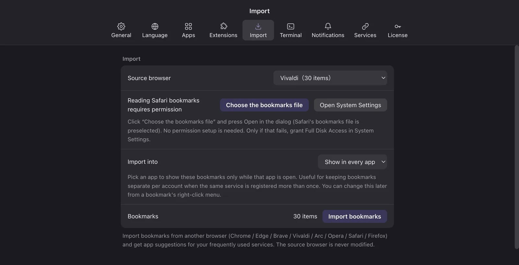Click the 'Import into' label
The height and width of the screenshot is (265, 519).
(x=143, y=162)
